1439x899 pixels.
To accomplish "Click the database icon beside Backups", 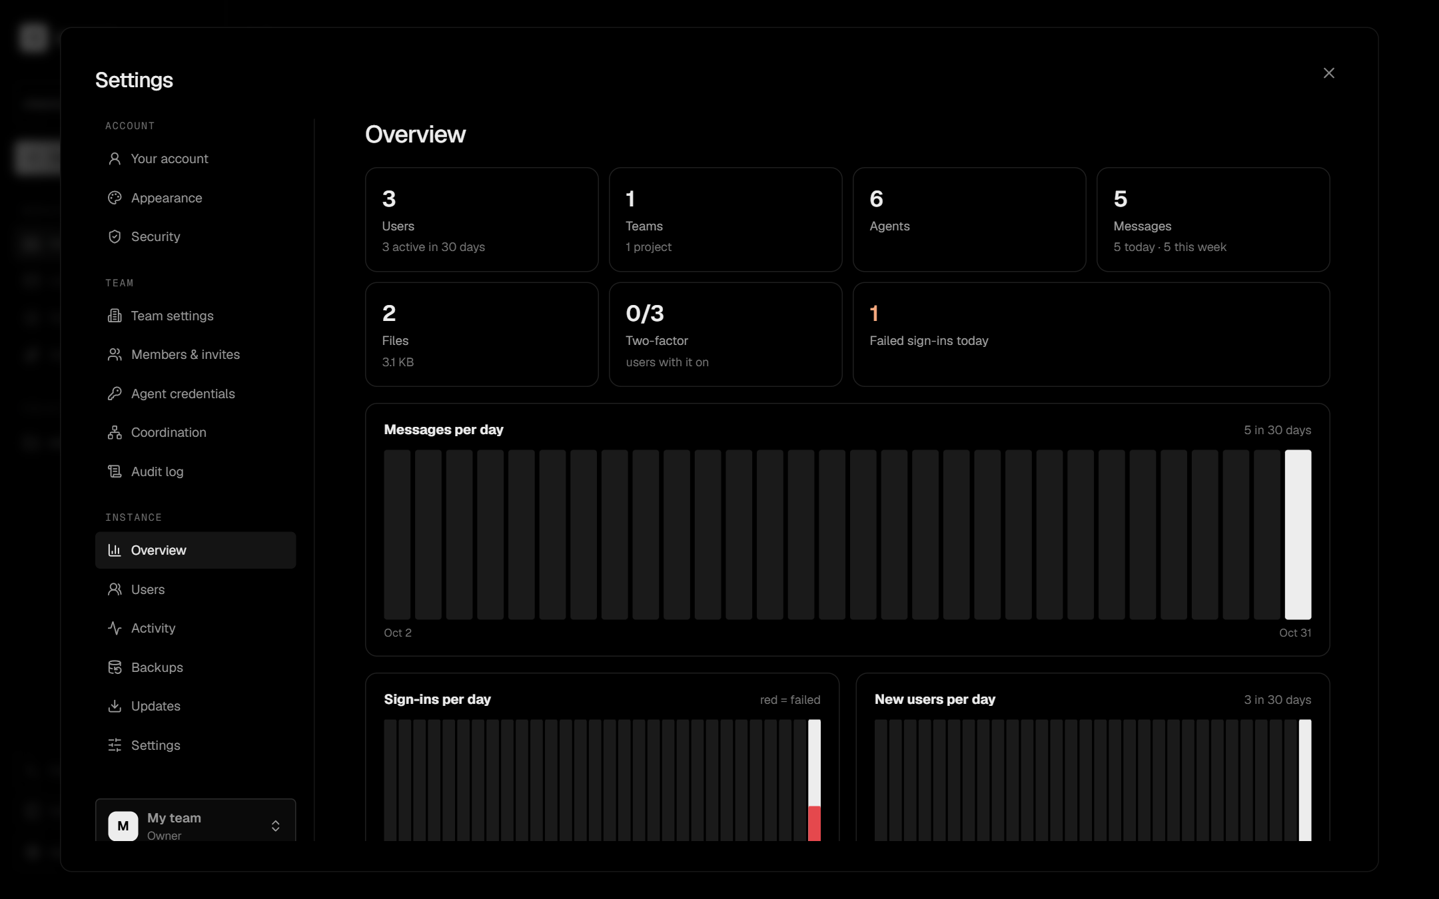I will (115, 667).
